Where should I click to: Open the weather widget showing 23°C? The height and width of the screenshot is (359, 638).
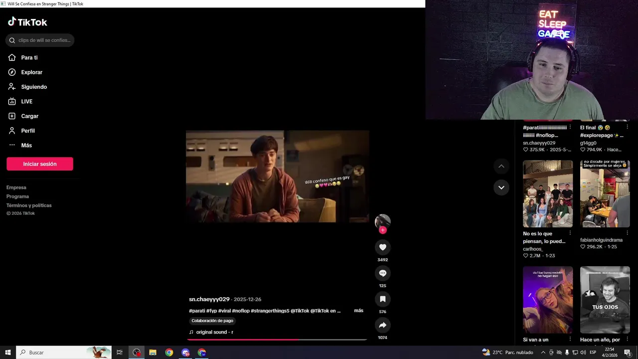507,353
